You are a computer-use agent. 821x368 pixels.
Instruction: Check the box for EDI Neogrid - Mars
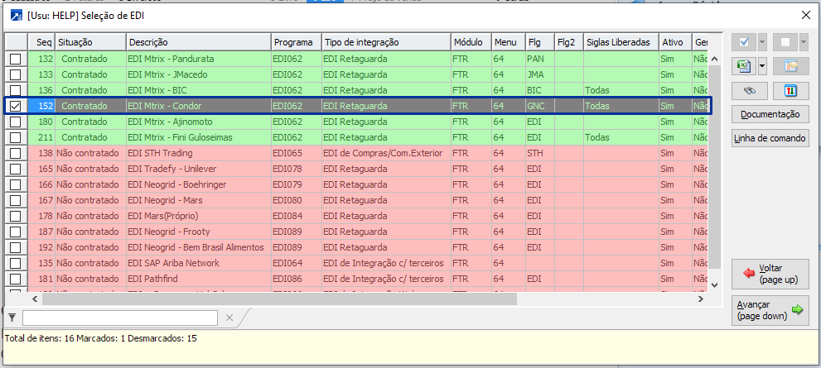coord(16,200)
